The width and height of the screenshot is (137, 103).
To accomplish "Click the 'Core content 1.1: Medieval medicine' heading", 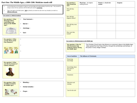I will [12, 16].
